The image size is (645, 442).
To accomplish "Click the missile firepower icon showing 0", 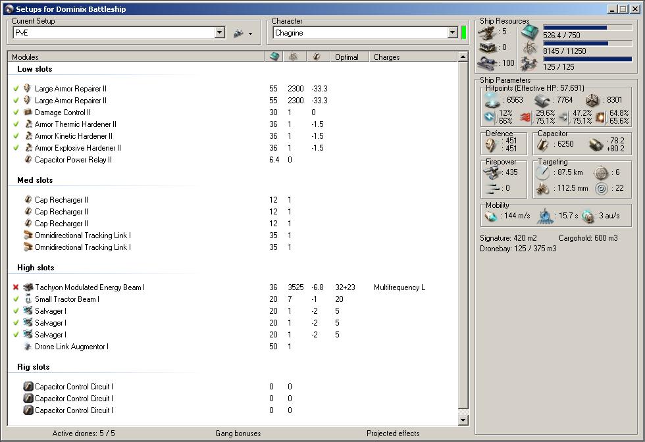I will pos(492,188).
